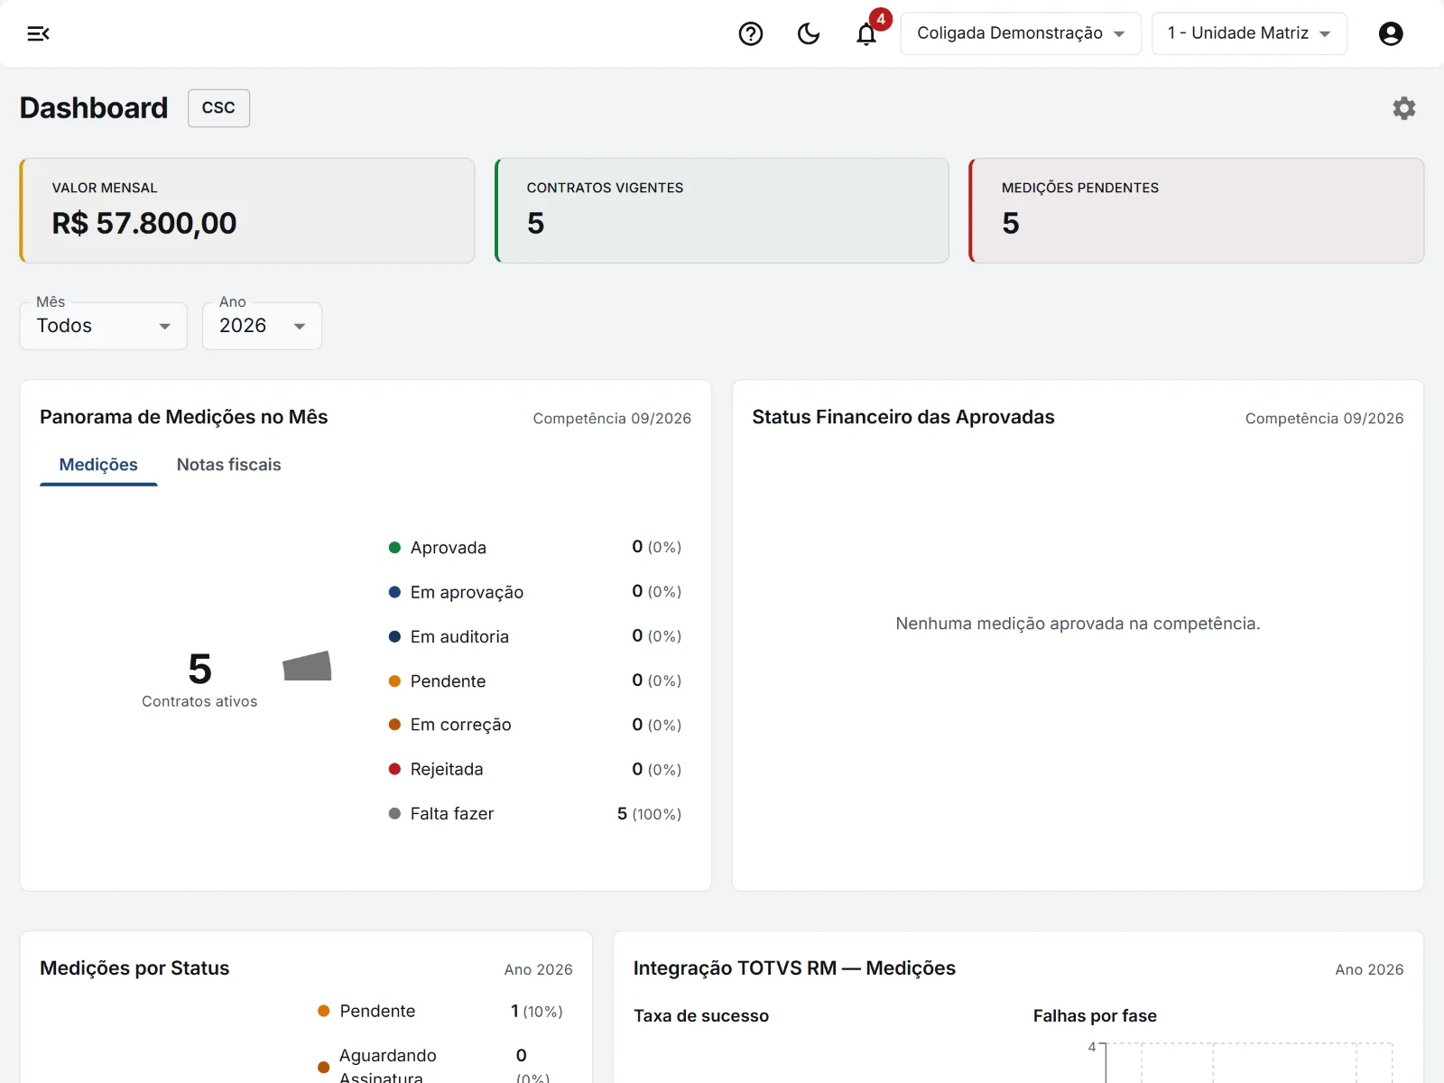Select the Em correção legend entry
The height and width of the screenshot is (1083, 1444).
534,725
